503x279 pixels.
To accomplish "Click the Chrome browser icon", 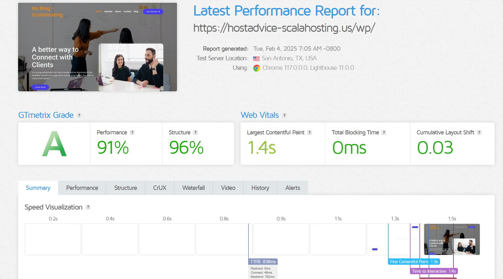I will click(x=256, y=68).
